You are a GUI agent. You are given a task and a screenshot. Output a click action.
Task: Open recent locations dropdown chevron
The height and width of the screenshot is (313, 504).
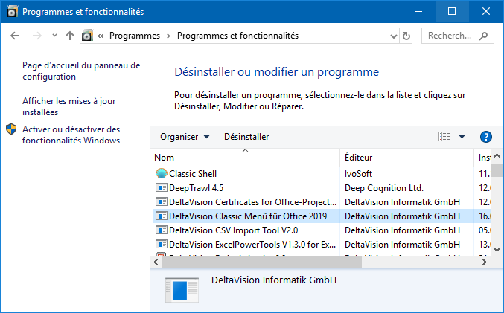click(x=54, y=35)
